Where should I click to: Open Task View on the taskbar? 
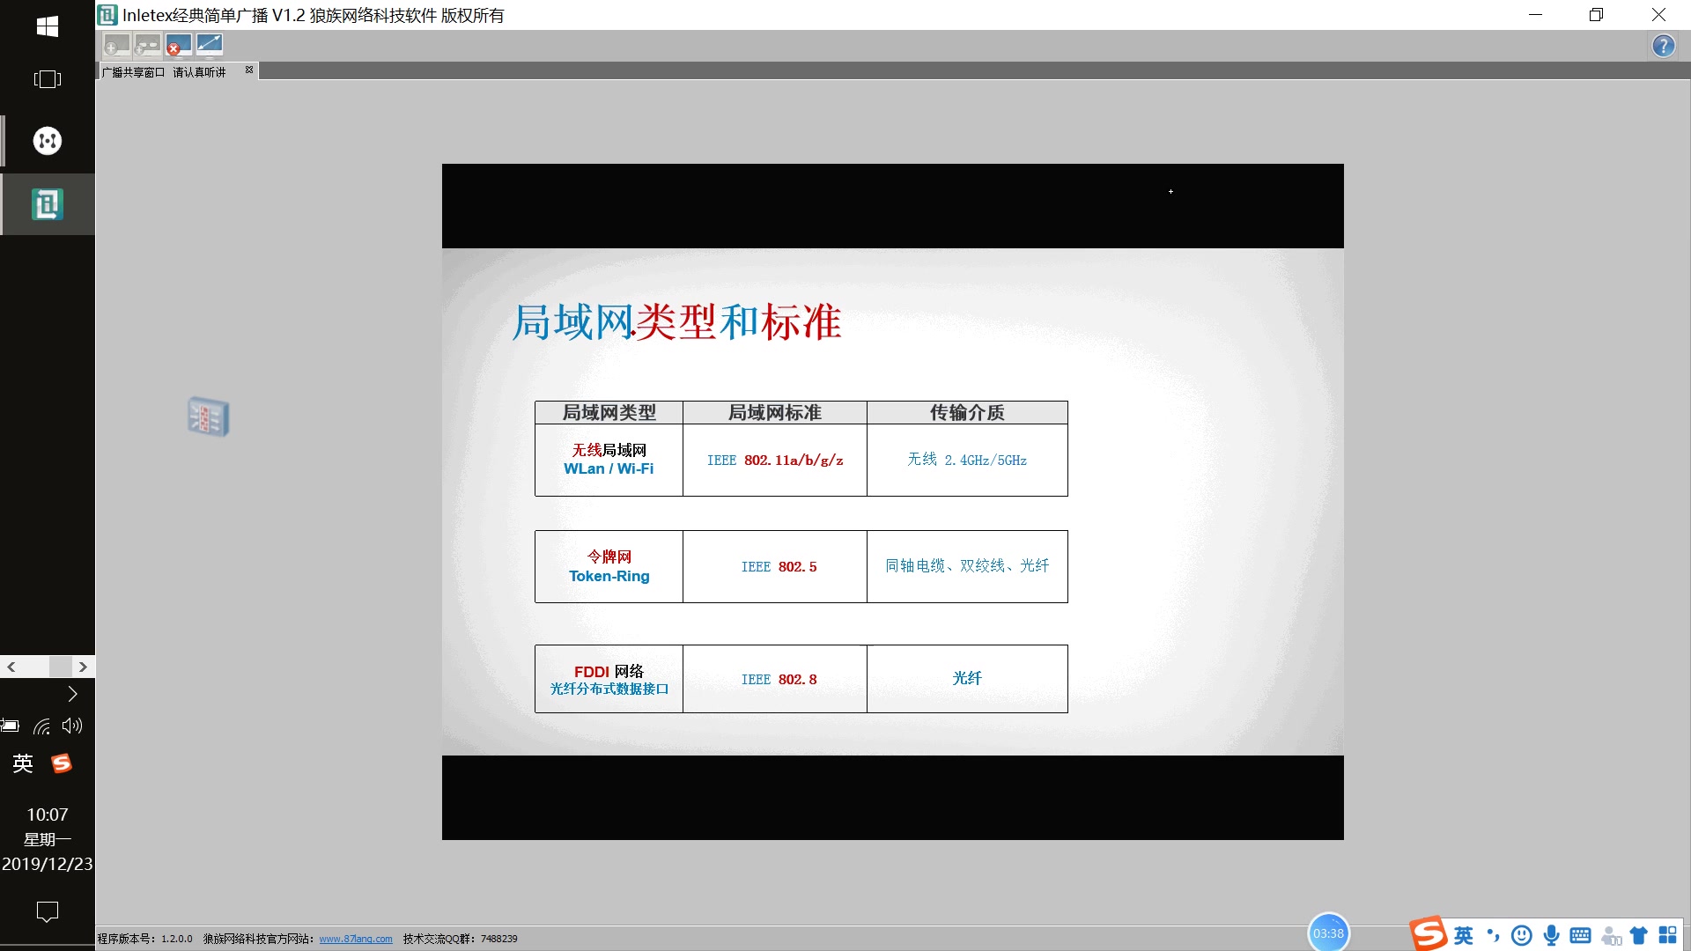pos(48,79)
